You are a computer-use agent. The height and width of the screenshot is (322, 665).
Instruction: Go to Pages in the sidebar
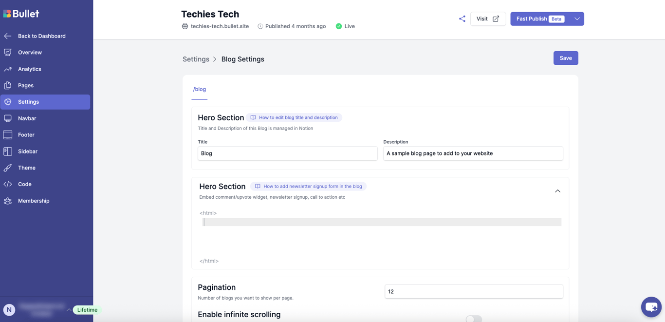click(26, 85)
